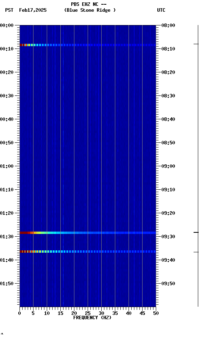Click the seismogram tick mark near 09:28

196,232
